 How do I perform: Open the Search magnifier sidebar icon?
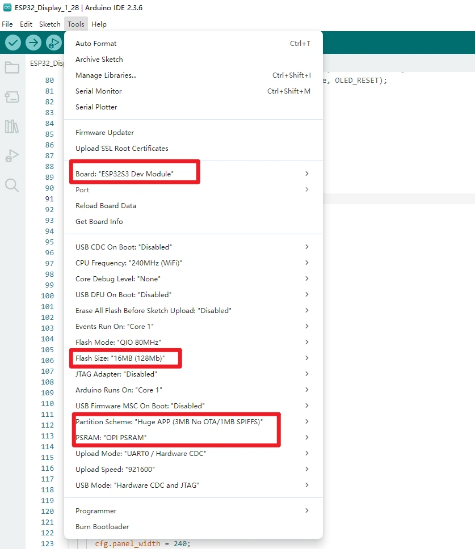click(x=12, y=185)
